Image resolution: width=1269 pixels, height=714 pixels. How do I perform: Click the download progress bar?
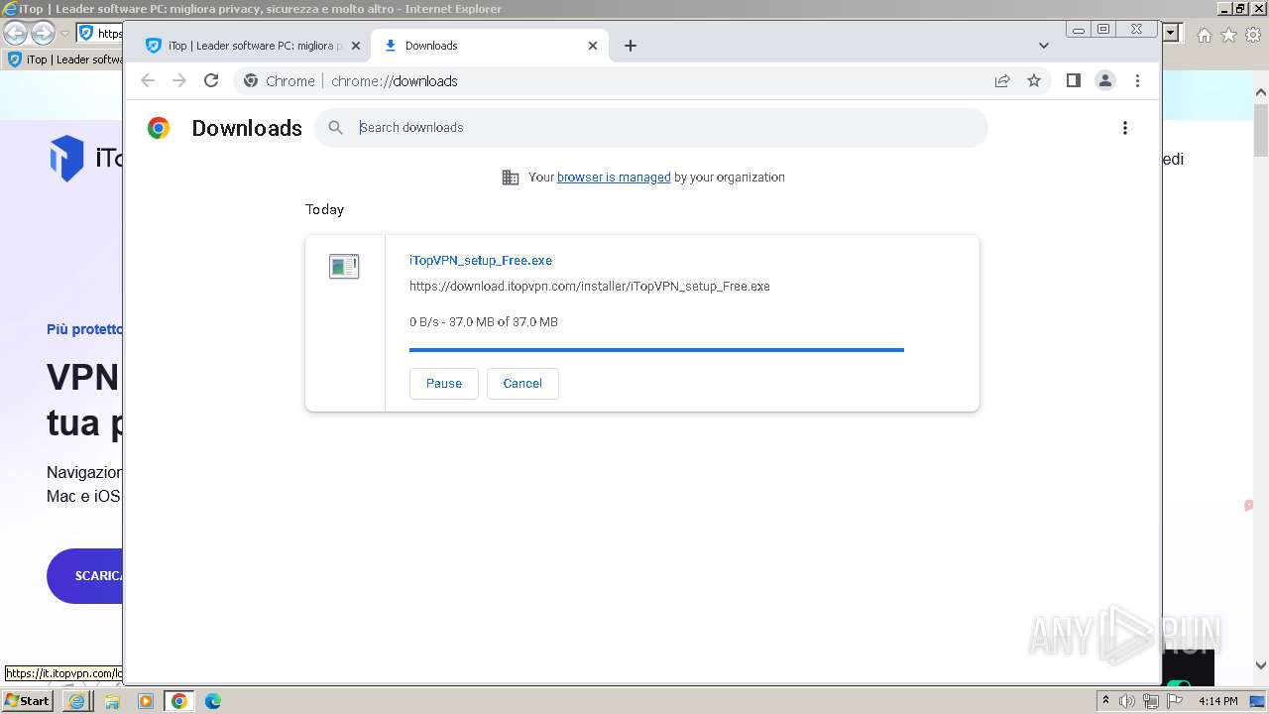point(656,350)
